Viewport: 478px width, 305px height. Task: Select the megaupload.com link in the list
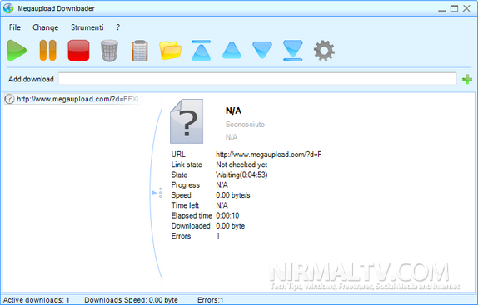point(74,99)
